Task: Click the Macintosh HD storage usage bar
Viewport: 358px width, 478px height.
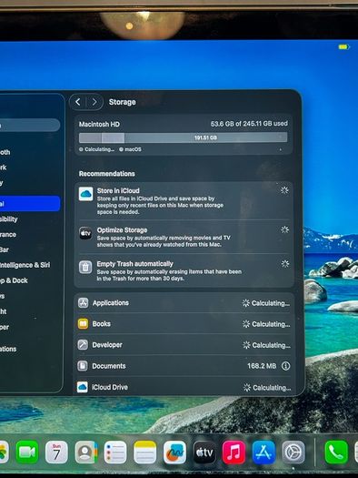Action: coord(184,137)
